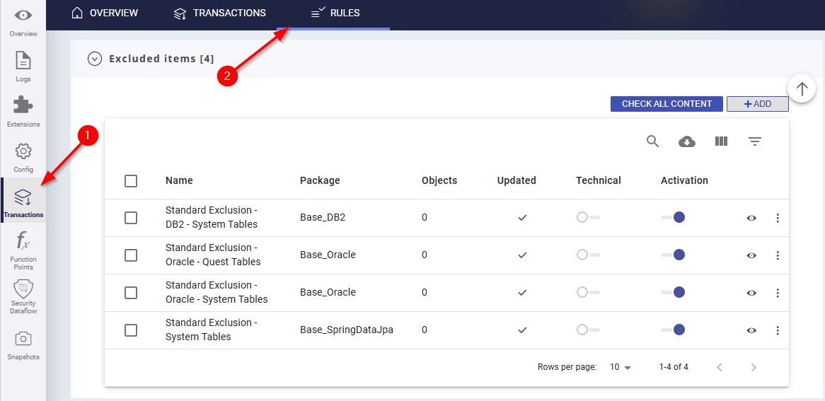Select checkbox for Base_DB2 row

(x=131, y=218)
